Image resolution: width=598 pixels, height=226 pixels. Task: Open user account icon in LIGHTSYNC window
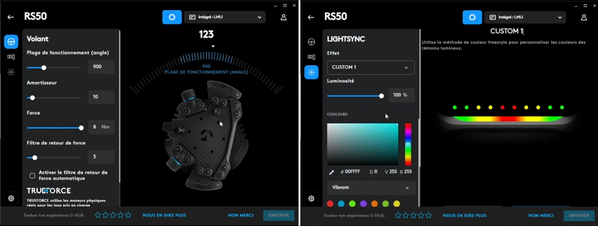coord(584,17)
